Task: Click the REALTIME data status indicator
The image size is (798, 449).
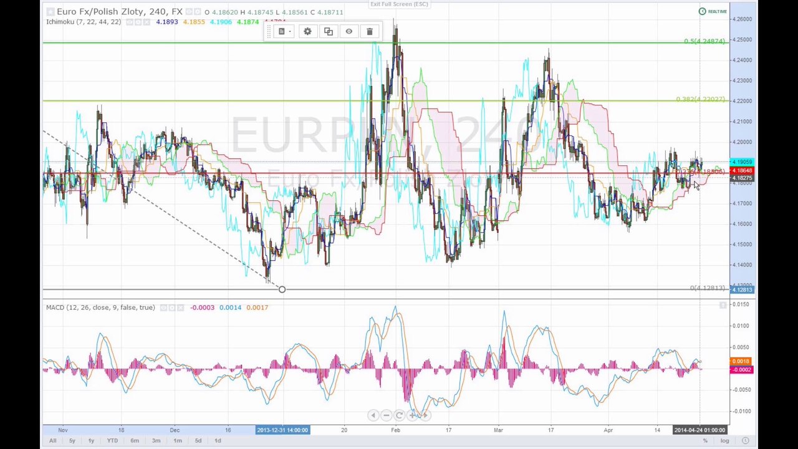Action: click(x=713, y=11)
